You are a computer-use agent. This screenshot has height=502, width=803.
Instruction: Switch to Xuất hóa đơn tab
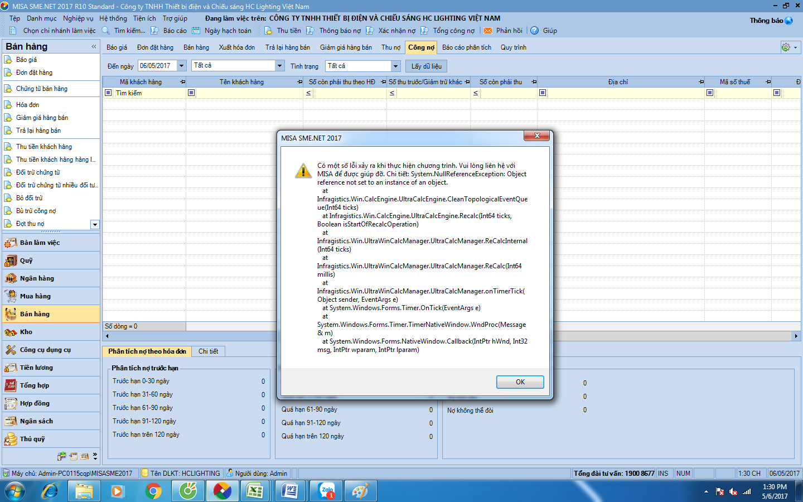237,47
